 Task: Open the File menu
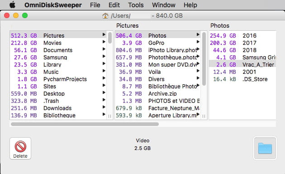[x=95, y=5]
